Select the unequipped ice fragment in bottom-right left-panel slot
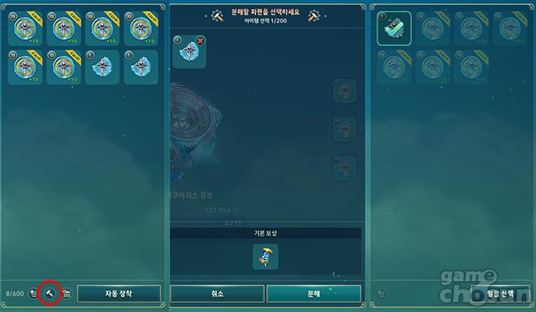This screenshot has height=312, width=536. click(x=141, y=67)
